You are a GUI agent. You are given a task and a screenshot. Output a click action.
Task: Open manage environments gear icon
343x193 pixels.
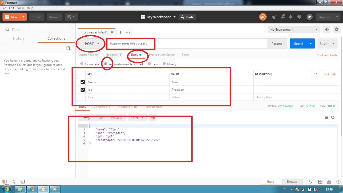click(337, 30)
